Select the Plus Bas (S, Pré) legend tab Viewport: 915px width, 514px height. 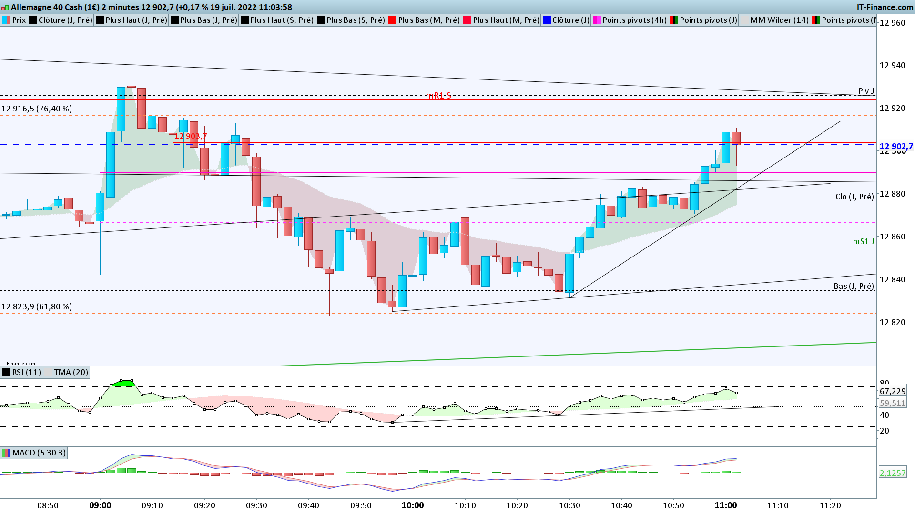355,20
